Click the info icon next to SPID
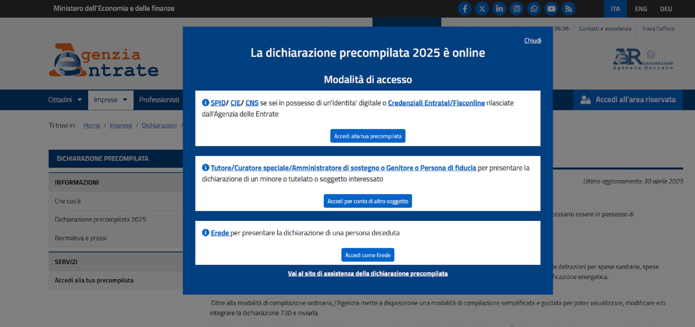Screen dimensions: 695x327 pyautogui.click(x=206, y=103)
